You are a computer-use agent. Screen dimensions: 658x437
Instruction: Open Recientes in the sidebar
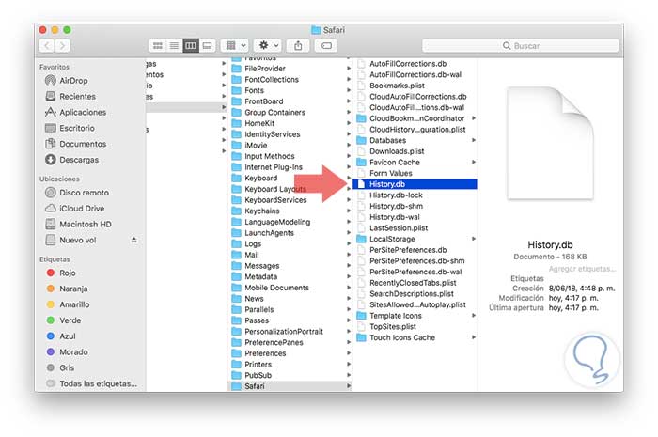[x=77, y=97]
